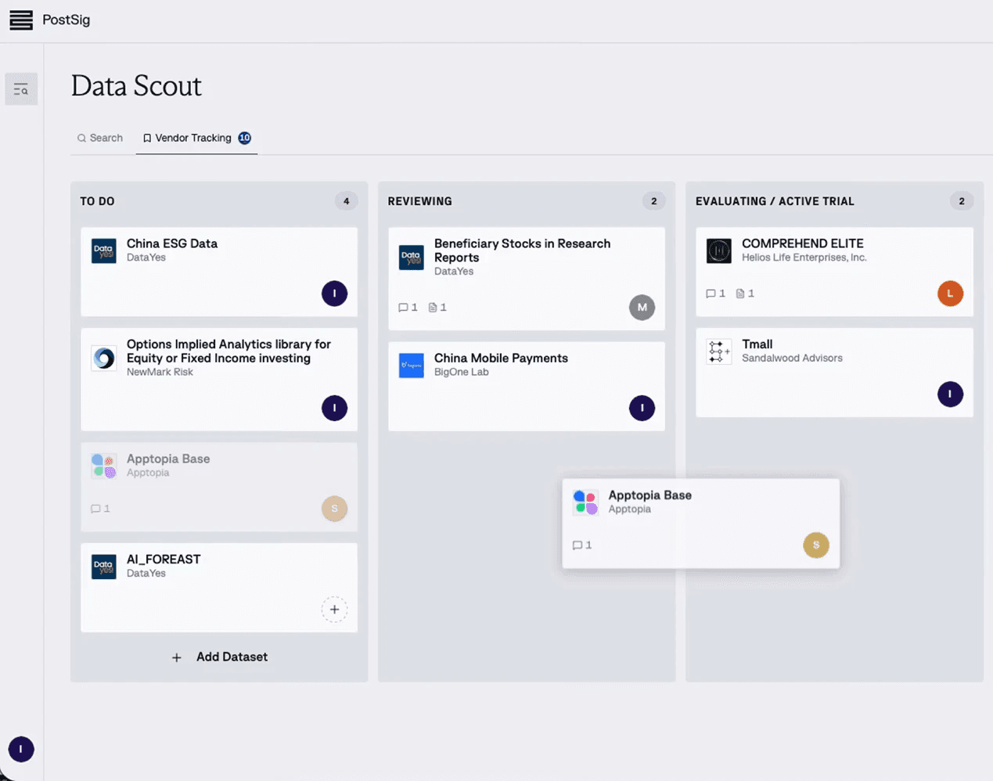Click vendor name BigOne Lab
This screenshot has width=993, height=781.
[x=462, y=372]
